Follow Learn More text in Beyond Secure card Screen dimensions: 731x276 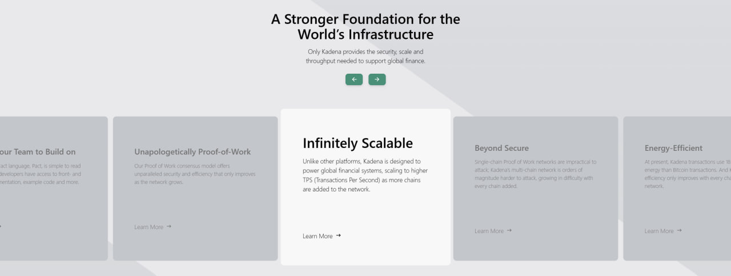489,231
